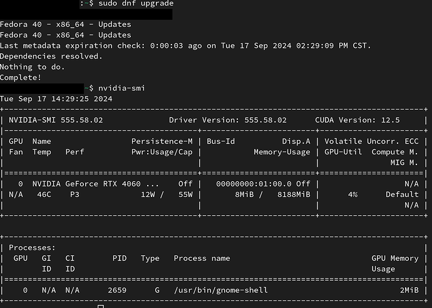Click the memory used value '8MiB'
Image resolution: width=432 pixels, height=308 pixels.
(x=244, y=194)
